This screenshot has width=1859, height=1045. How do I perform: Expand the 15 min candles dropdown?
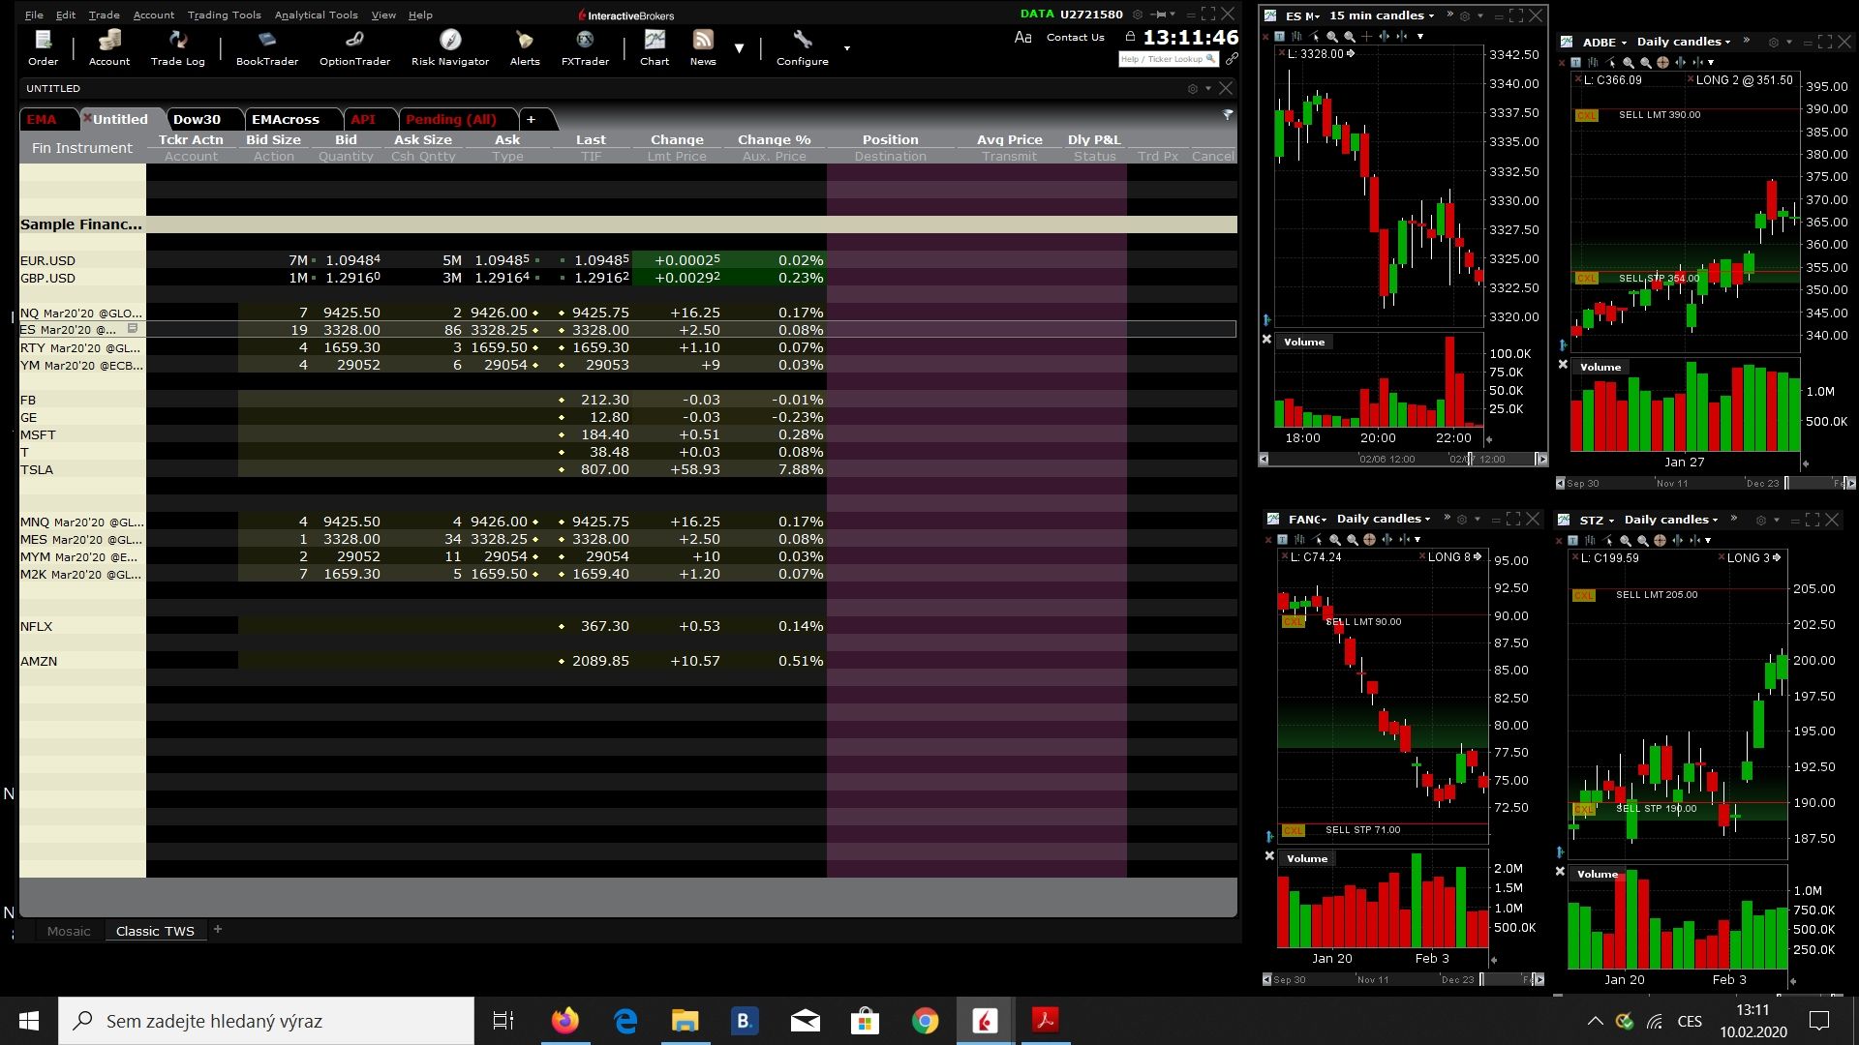click(x=1382, y=15)
